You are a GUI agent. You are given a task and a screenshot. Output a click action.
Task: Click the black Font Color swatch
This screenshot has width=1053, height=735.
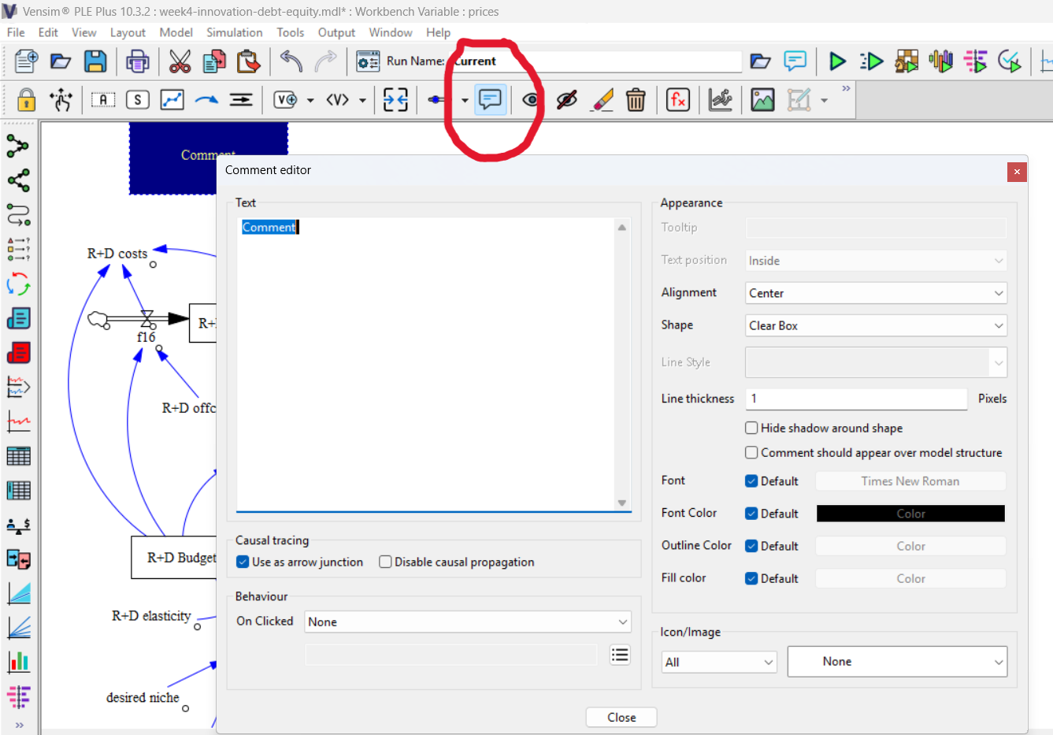tap(910, 514)
